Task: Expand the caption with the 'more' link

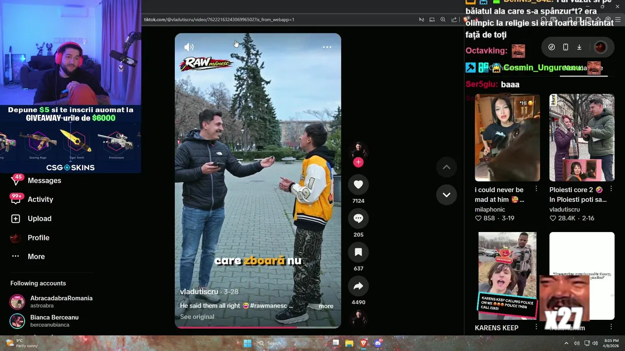Action: (x=326, y=306)
